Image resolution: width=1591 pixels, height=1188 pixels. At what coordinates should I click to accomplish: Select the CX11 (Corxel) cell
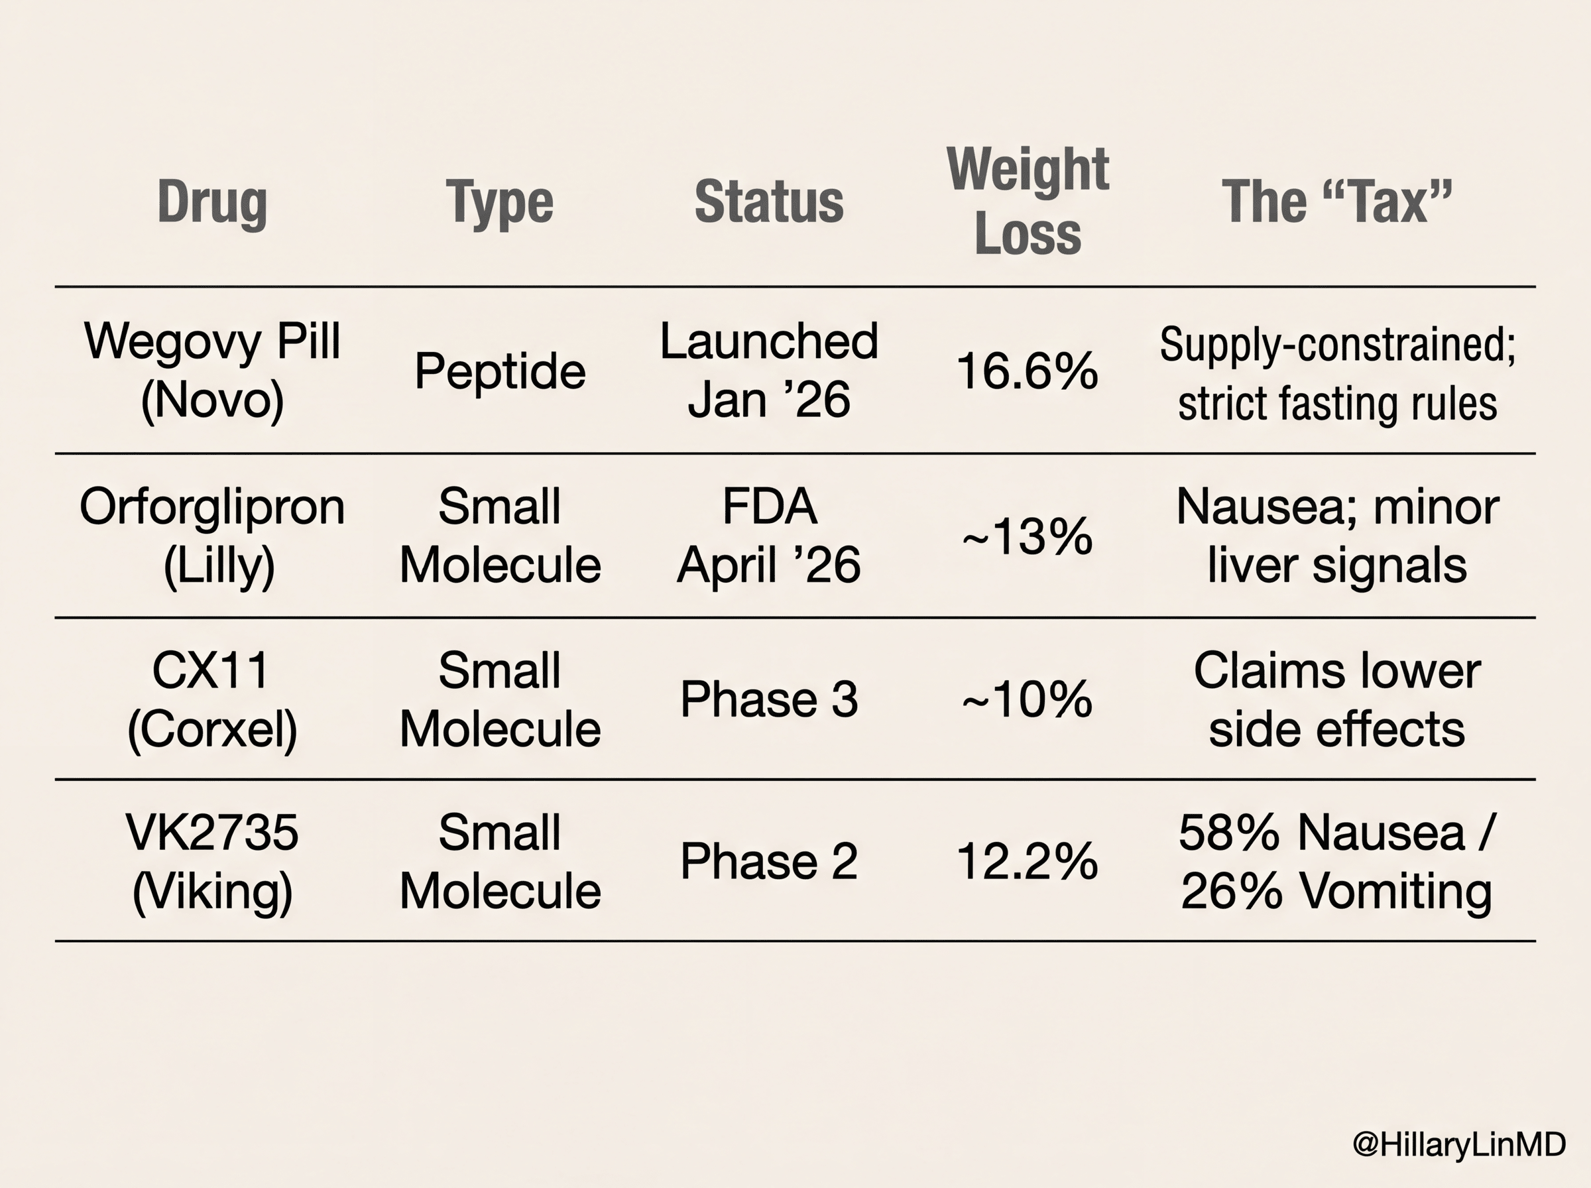pos(212,699)
